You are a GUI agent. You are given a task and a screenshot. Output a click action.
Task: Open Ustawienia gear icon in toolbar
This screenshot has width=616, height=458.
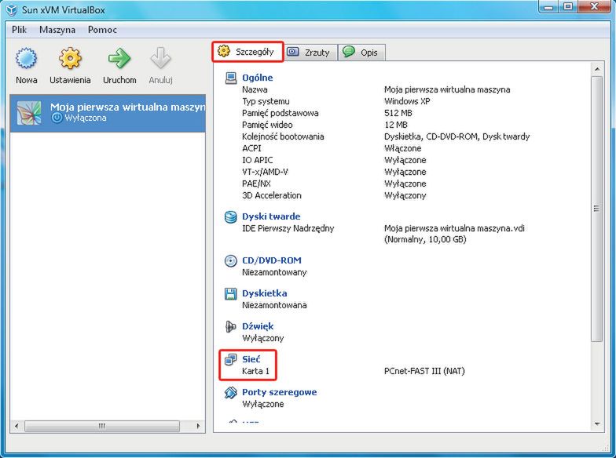(x=70, y=58)
